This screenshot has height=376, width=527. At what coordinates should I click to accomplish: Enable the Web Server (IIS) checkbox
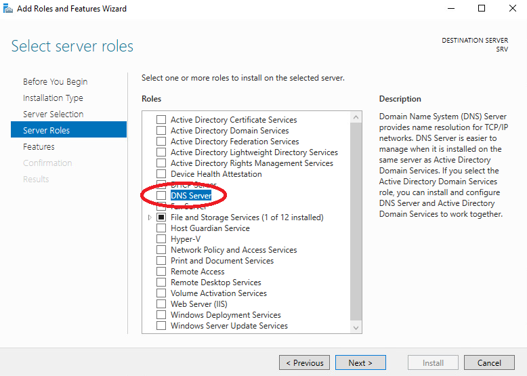tap(161, 304)
